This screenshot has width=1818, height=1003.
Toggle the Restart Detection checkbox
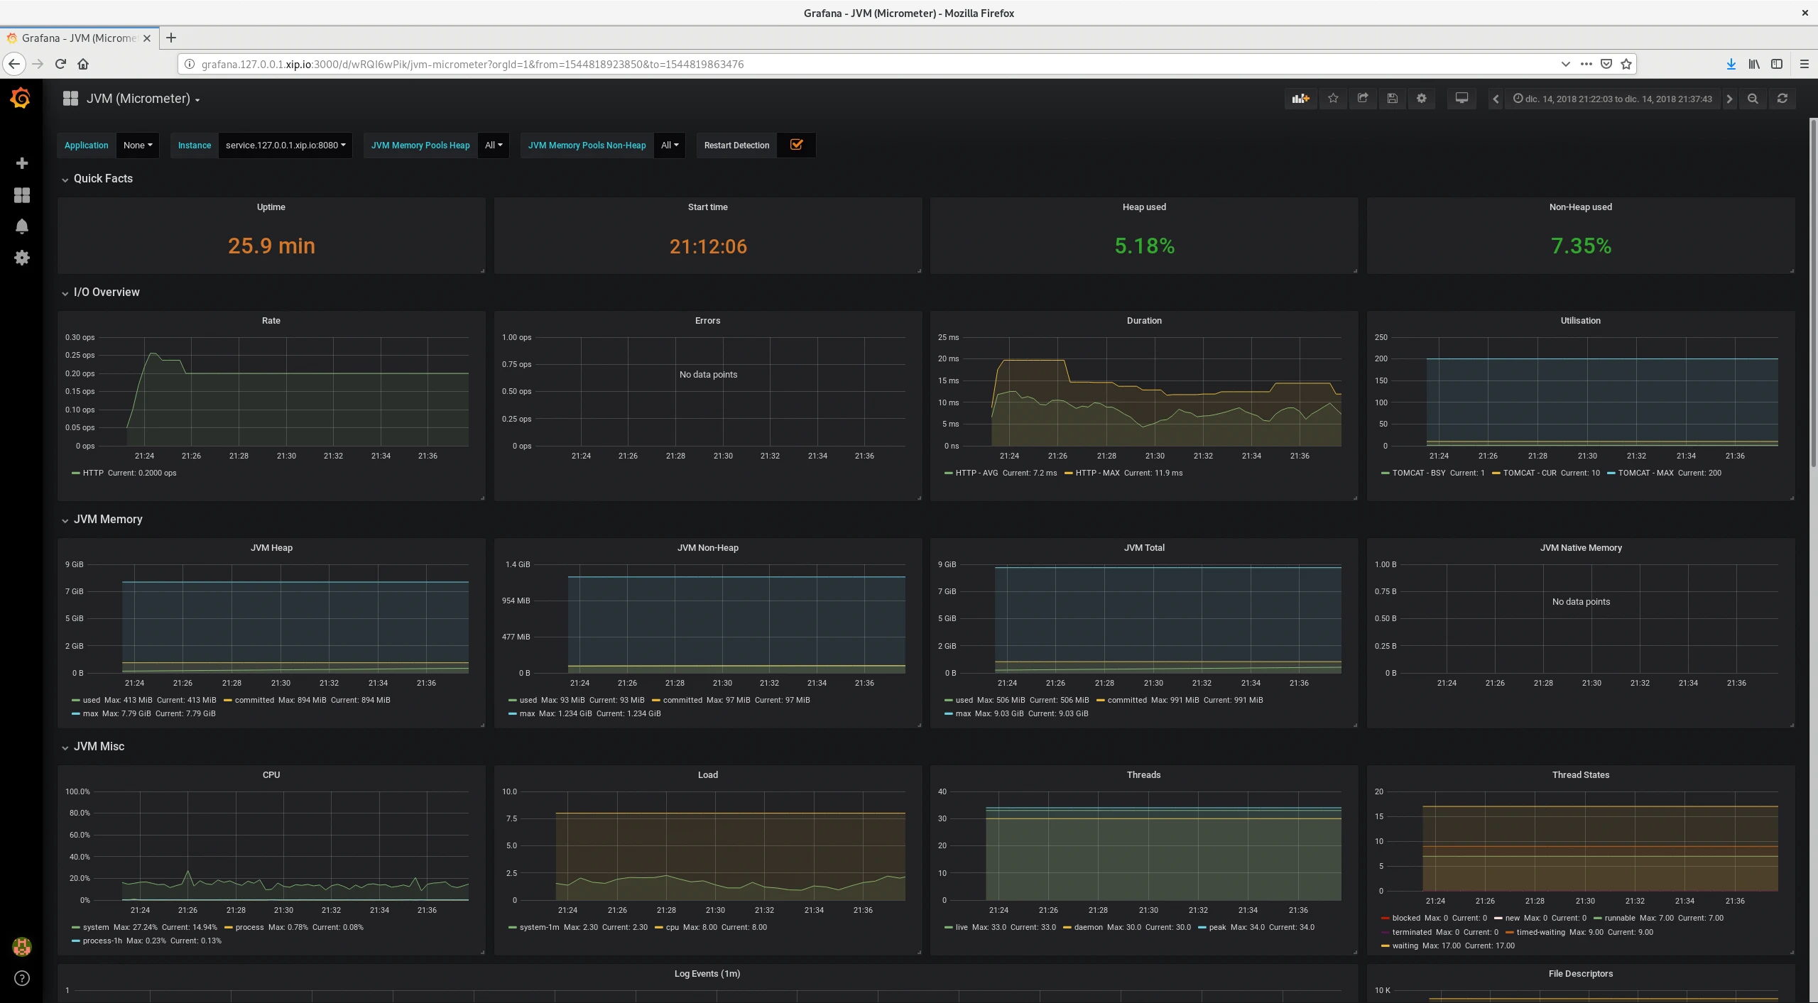click(796, 145)
